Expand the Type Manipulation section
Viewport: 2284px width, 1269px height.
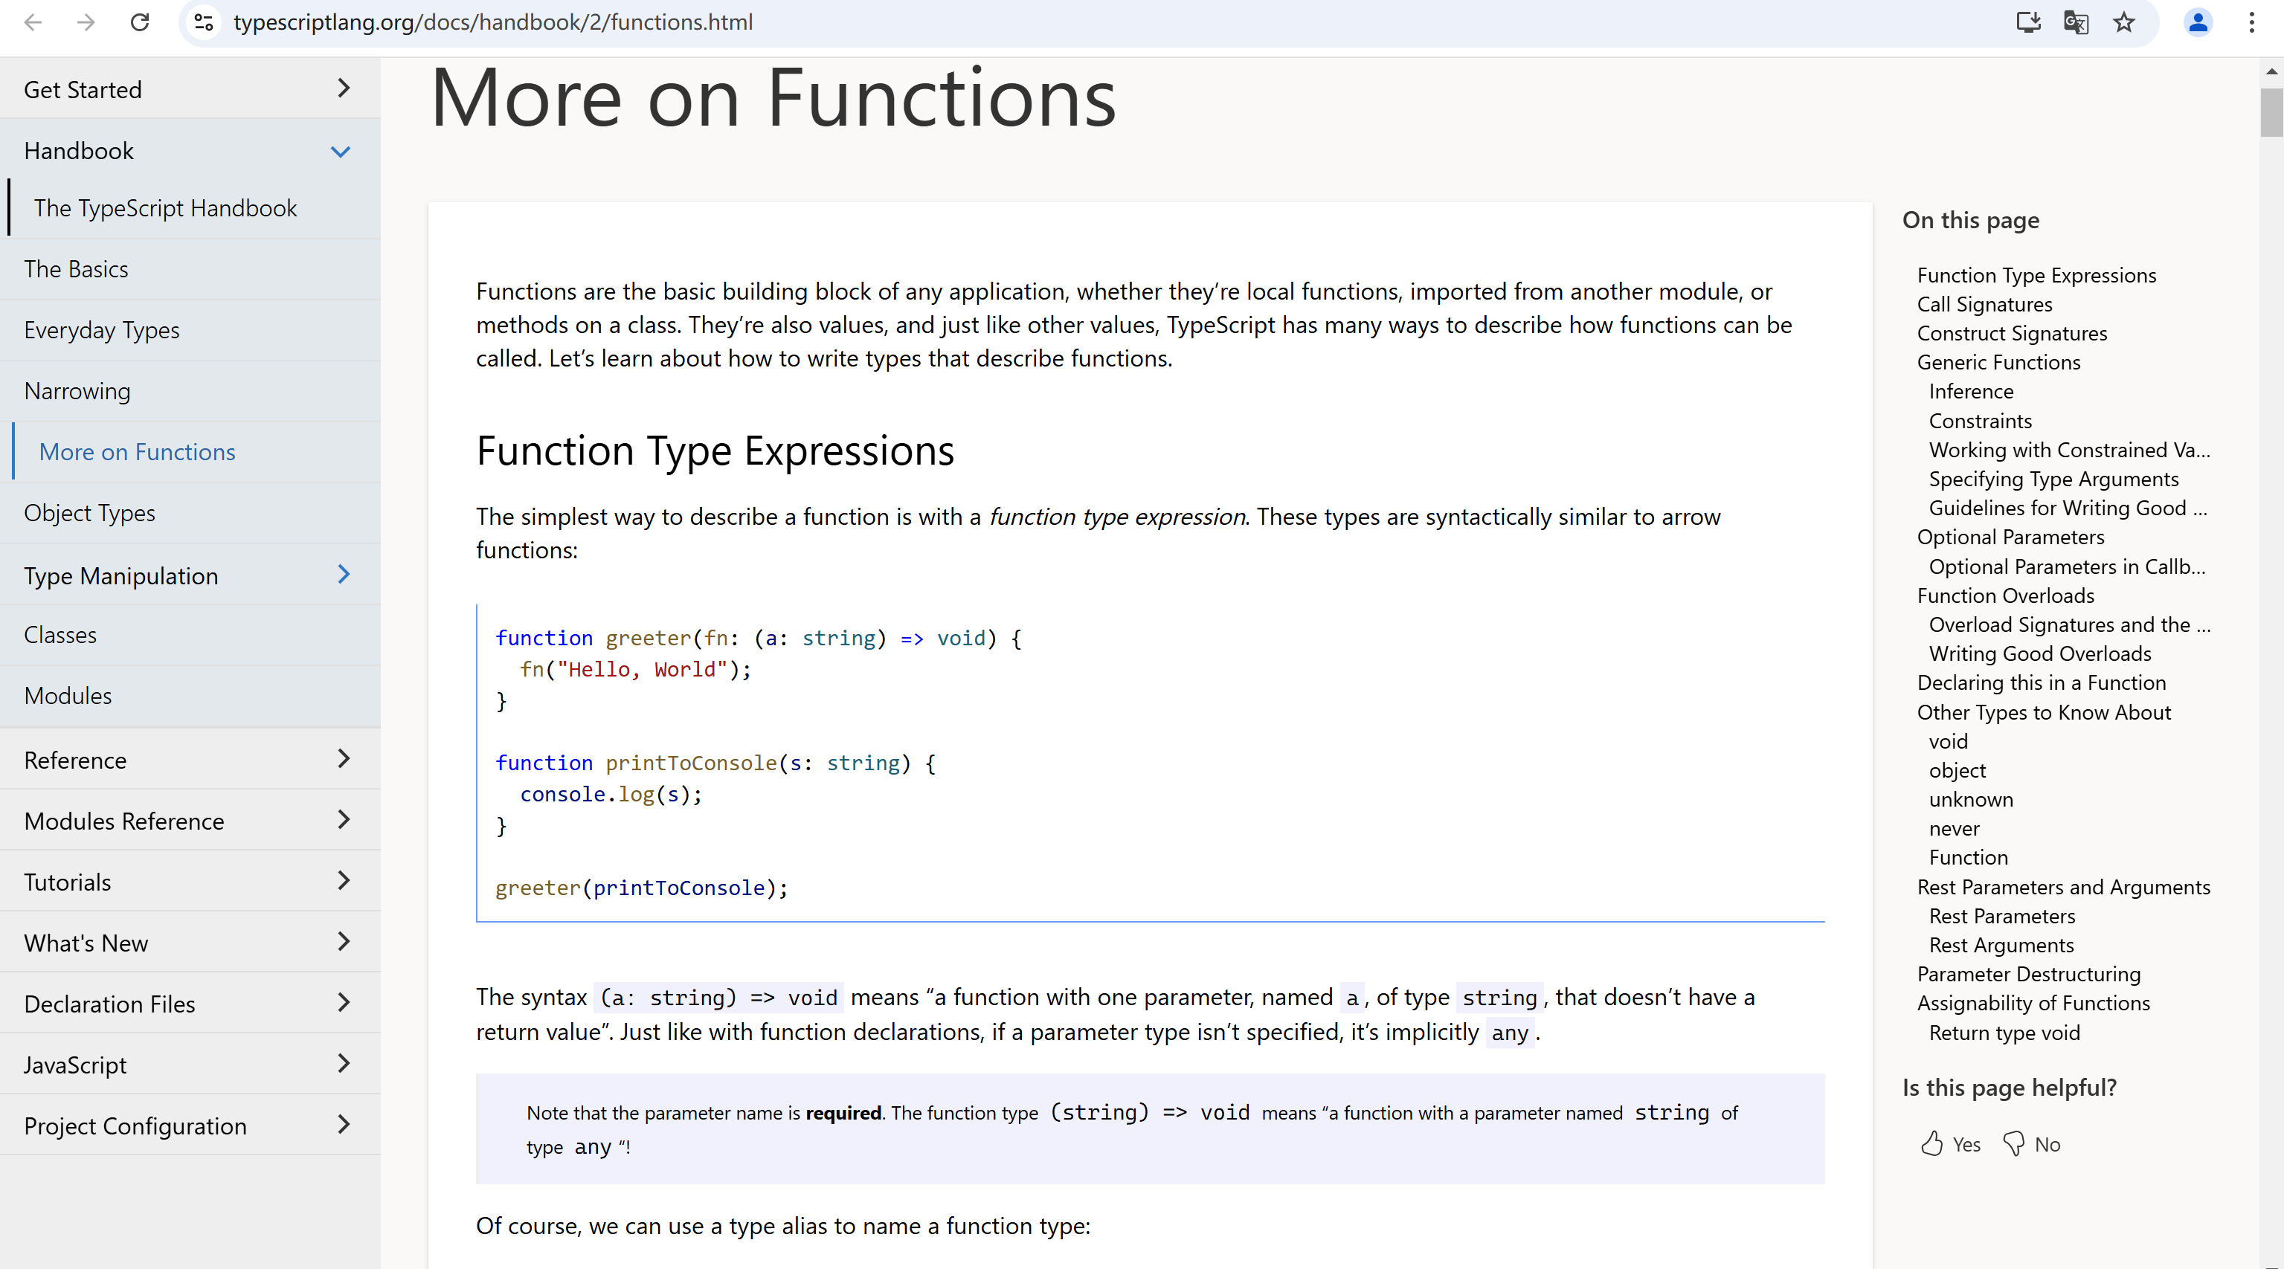[x=344, y=575]
